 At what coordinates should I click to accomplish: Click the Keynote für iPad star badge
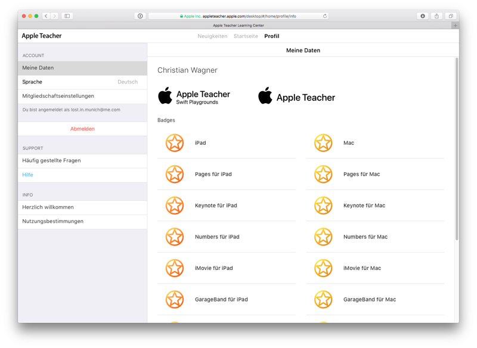click(175, 206)
